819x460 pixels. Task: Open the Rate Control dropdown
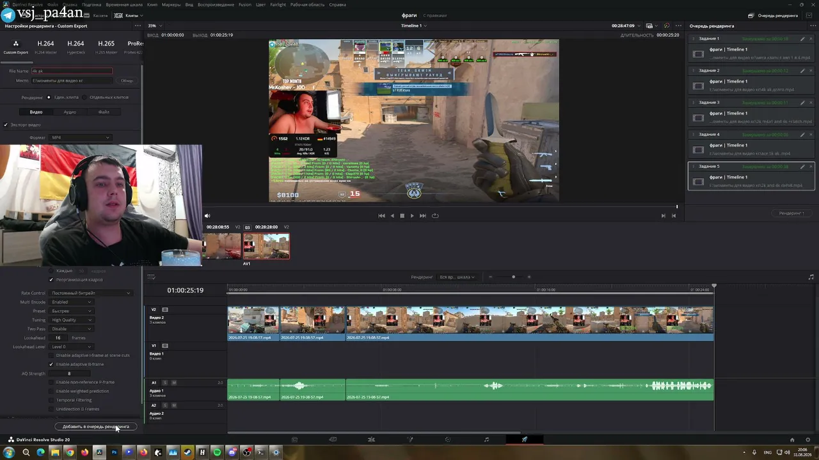[91, 293]
